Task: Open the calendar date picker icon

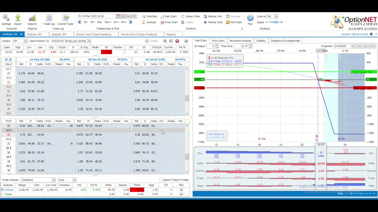Action: [x=118, y=16]
